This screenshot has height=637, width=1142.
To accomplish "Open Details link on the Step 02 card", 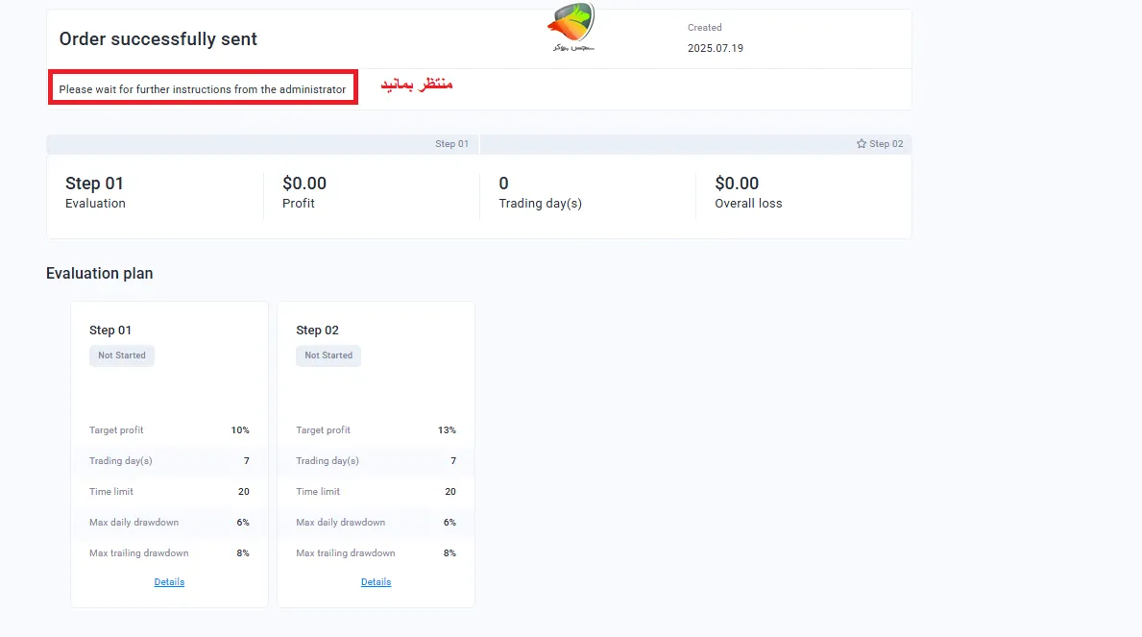I will tap(376, 581).
